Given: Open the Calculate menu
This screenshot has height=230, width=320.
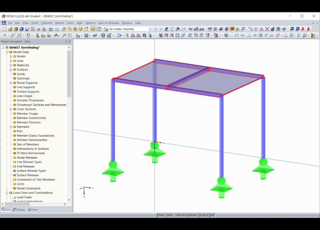Looking at the screenshot, I should tap(47, 23).
